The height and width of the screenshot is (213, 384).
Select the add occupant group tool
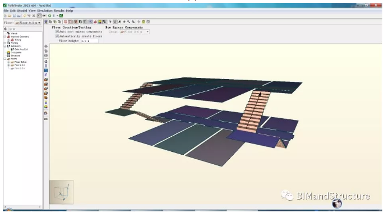click(46, 107)
